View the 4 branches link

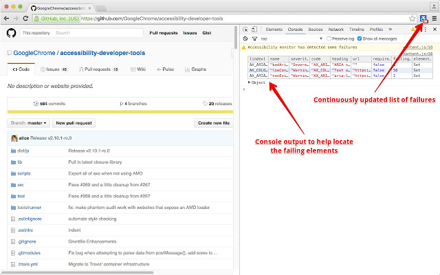(133, 104)
